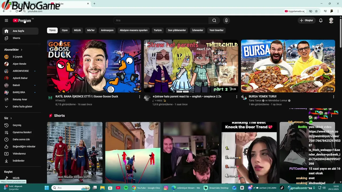
Task: Open Shorts from the sidebar
Action: tap(20, 38)
